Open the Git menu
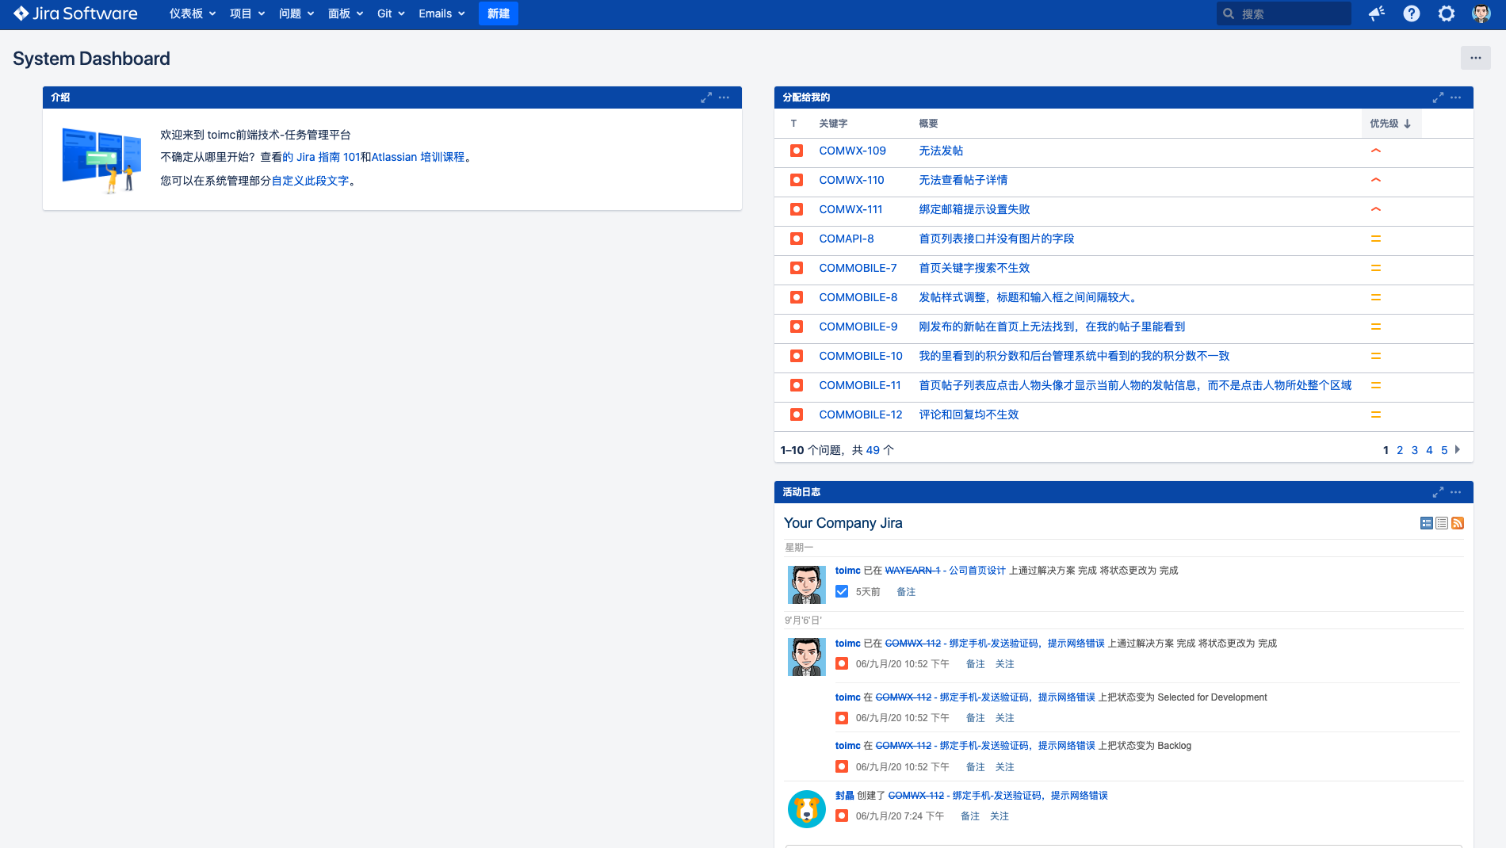Screen dimensions: 1506x848 pos(391,13)
